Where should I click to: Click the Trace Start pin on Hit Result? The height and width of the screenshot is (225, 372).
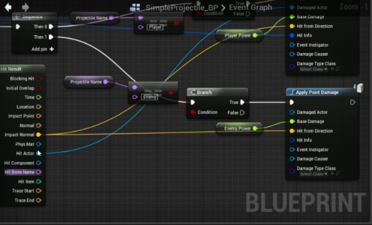point(38,191)
